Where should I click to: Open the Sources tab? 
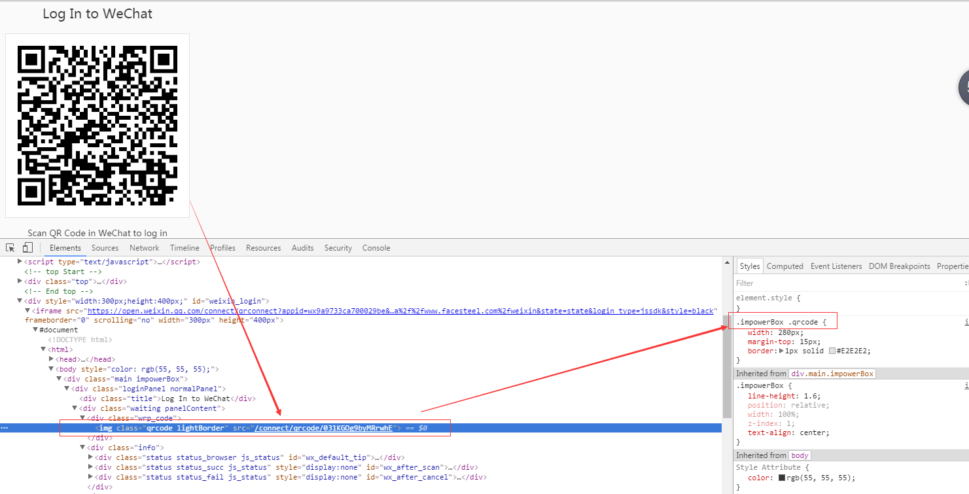click(105, 248)
